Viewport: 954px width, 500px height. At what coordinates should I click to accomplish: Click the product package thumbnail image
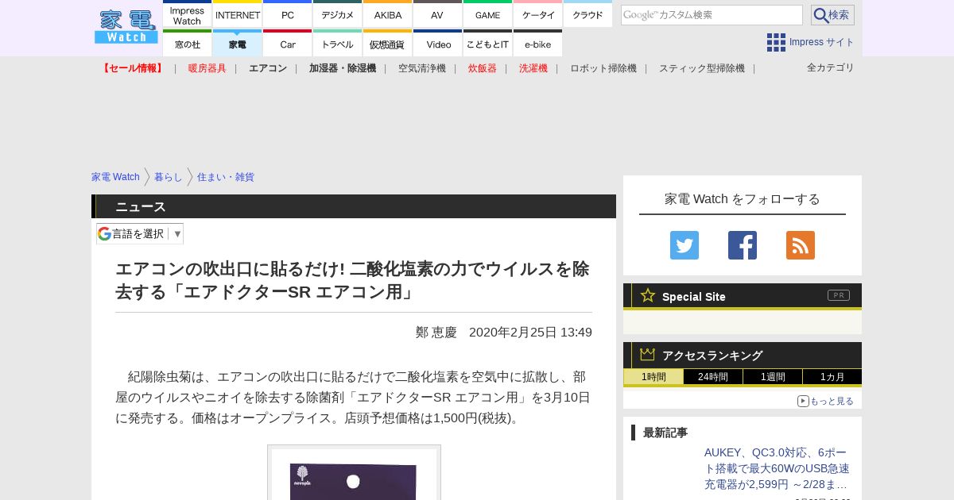[354, 474]
